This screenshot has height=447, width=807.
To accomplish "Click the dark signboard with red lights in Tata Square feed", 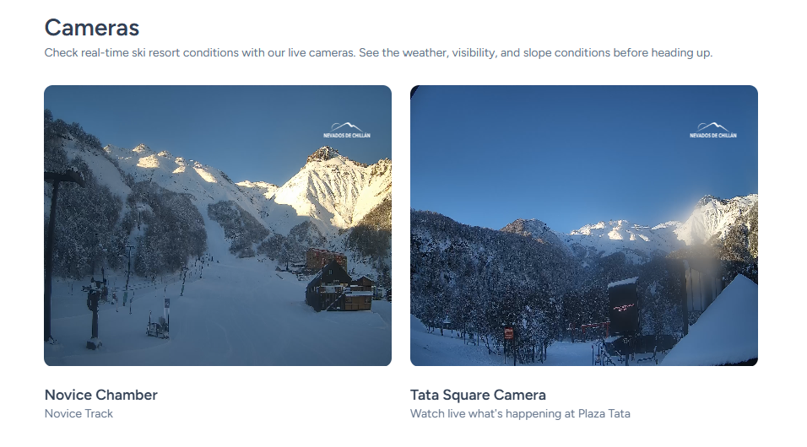I will (623, 308).
